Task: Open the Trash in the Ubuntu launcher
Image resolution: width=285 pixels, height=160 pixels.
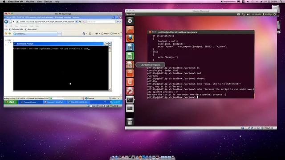Action: 130,121
